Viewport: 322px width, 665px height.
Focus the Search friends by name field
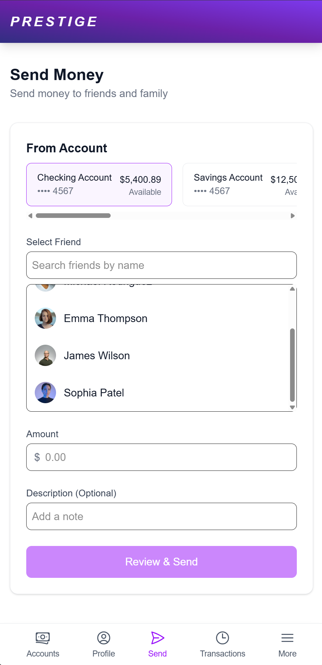click(161, 265)
